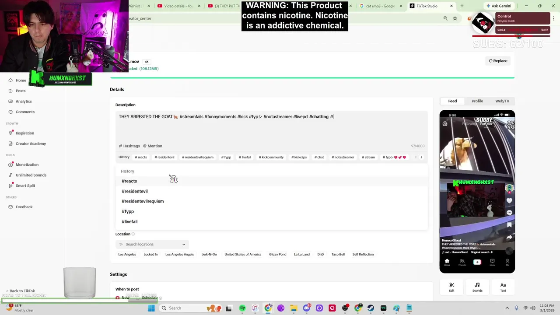
Task: Show hidden system tray icons chevron
Action: tap(507, 308)
